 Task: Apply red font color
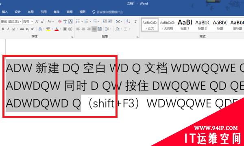coord(57,29)
